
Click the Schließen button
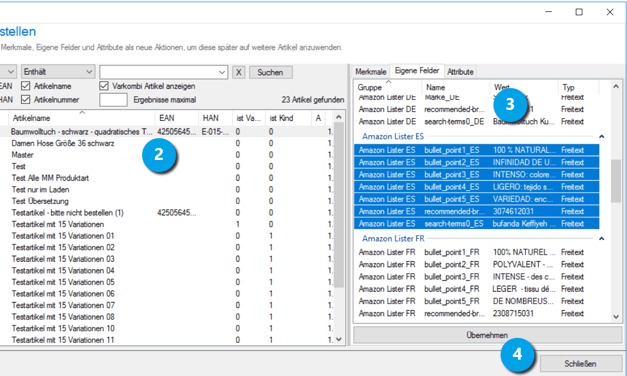580,363
